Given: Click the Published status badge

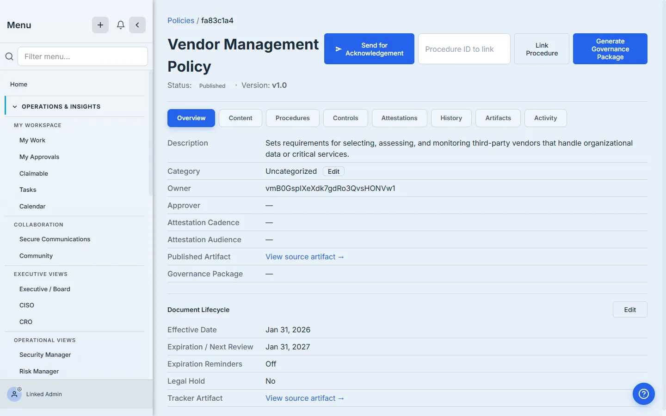Looking at the screenshot, I should 212,86.
